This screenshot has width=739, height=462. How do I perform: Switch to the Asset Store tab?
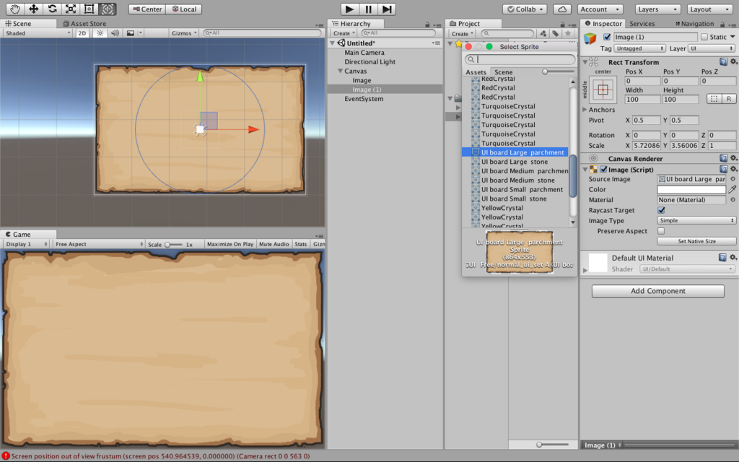pos(84,24)
